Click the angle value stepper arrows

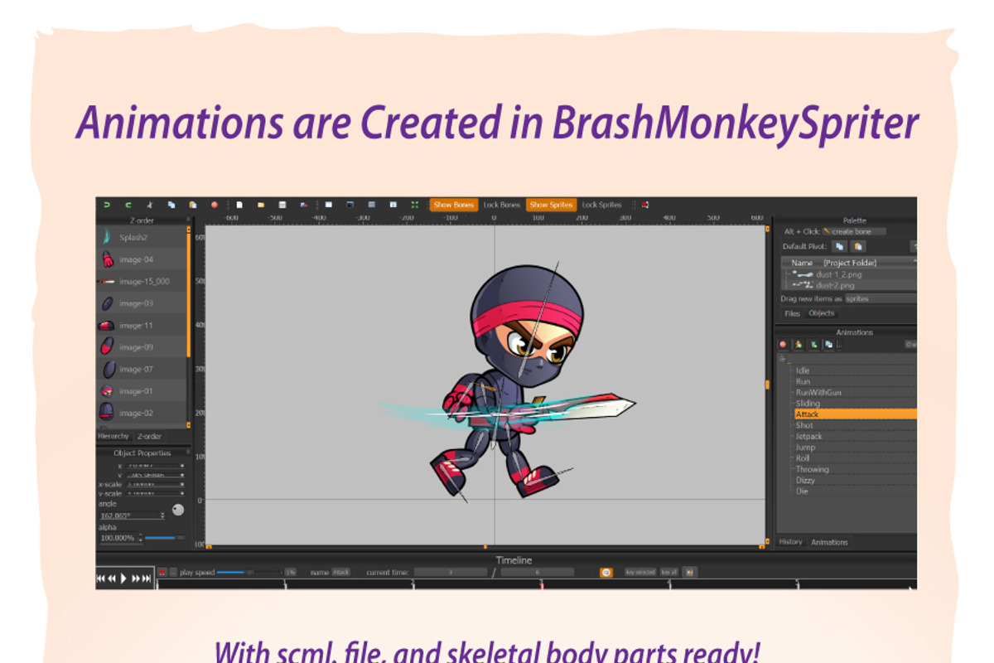click(162, 515)
